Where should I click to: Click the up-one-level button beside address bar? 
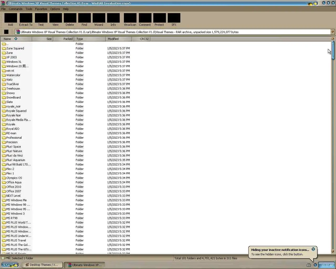6,32
